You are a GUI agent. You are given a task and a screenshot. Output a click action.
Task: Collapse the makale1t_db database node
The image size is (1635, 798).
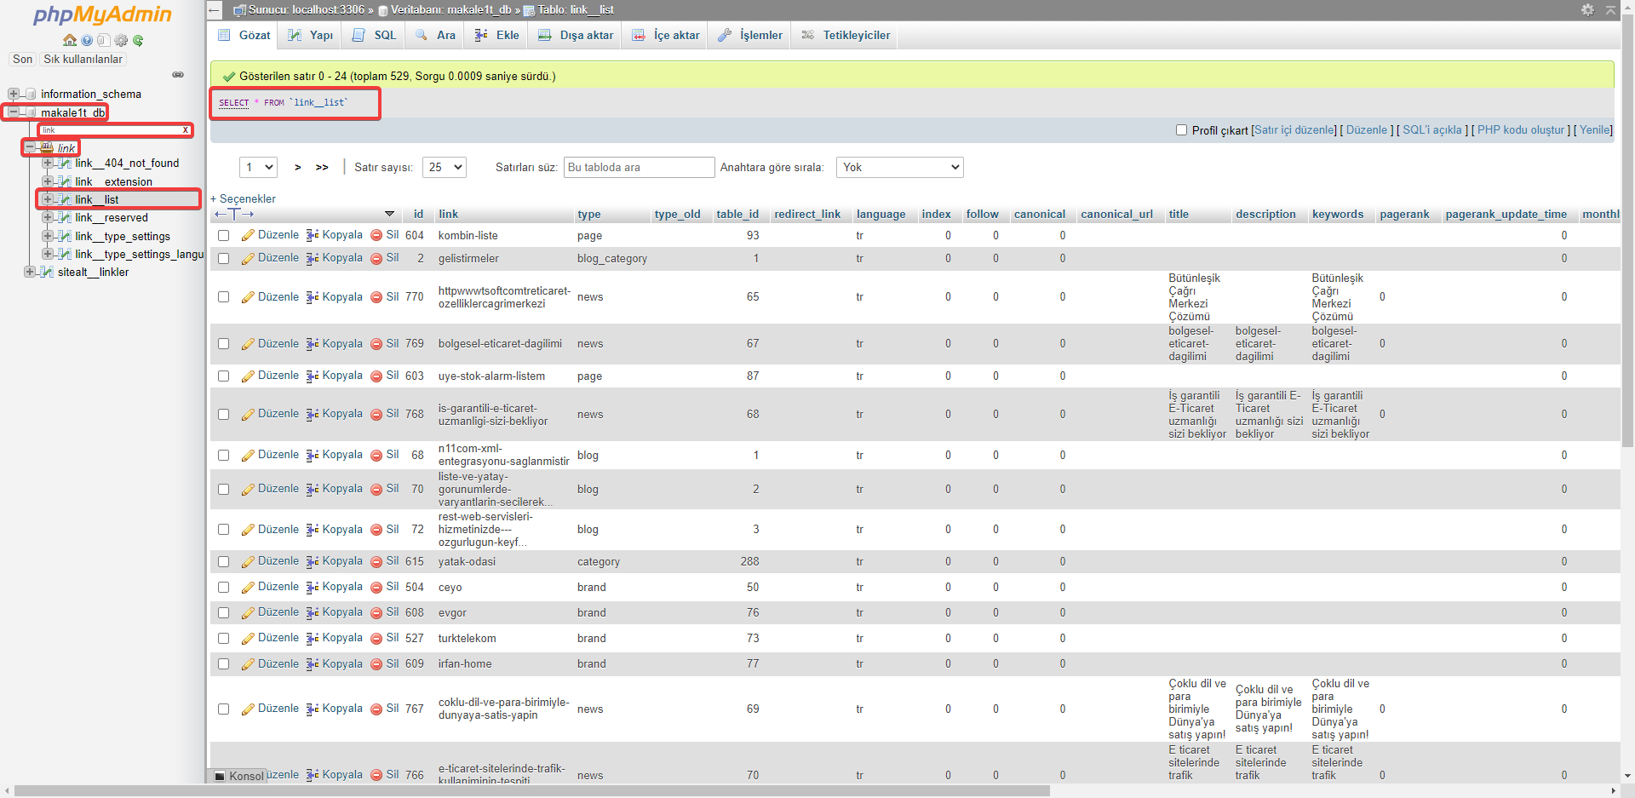coord(14,112)
